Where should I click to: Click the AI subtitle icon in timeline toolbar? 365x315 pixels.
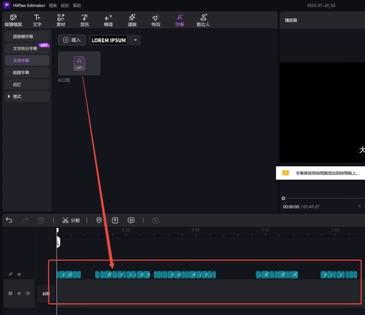point(131,220)
